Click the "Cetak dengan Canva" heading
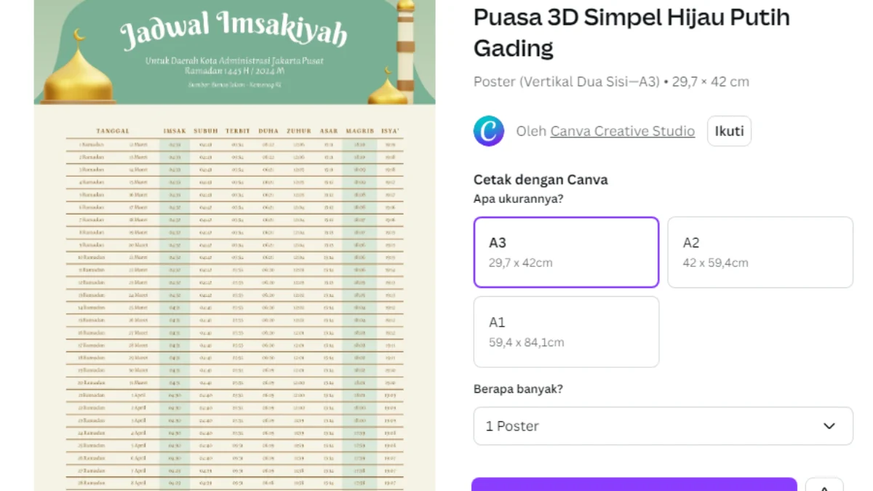Viewport: 873px width, 491px height. tap(541, 180)
